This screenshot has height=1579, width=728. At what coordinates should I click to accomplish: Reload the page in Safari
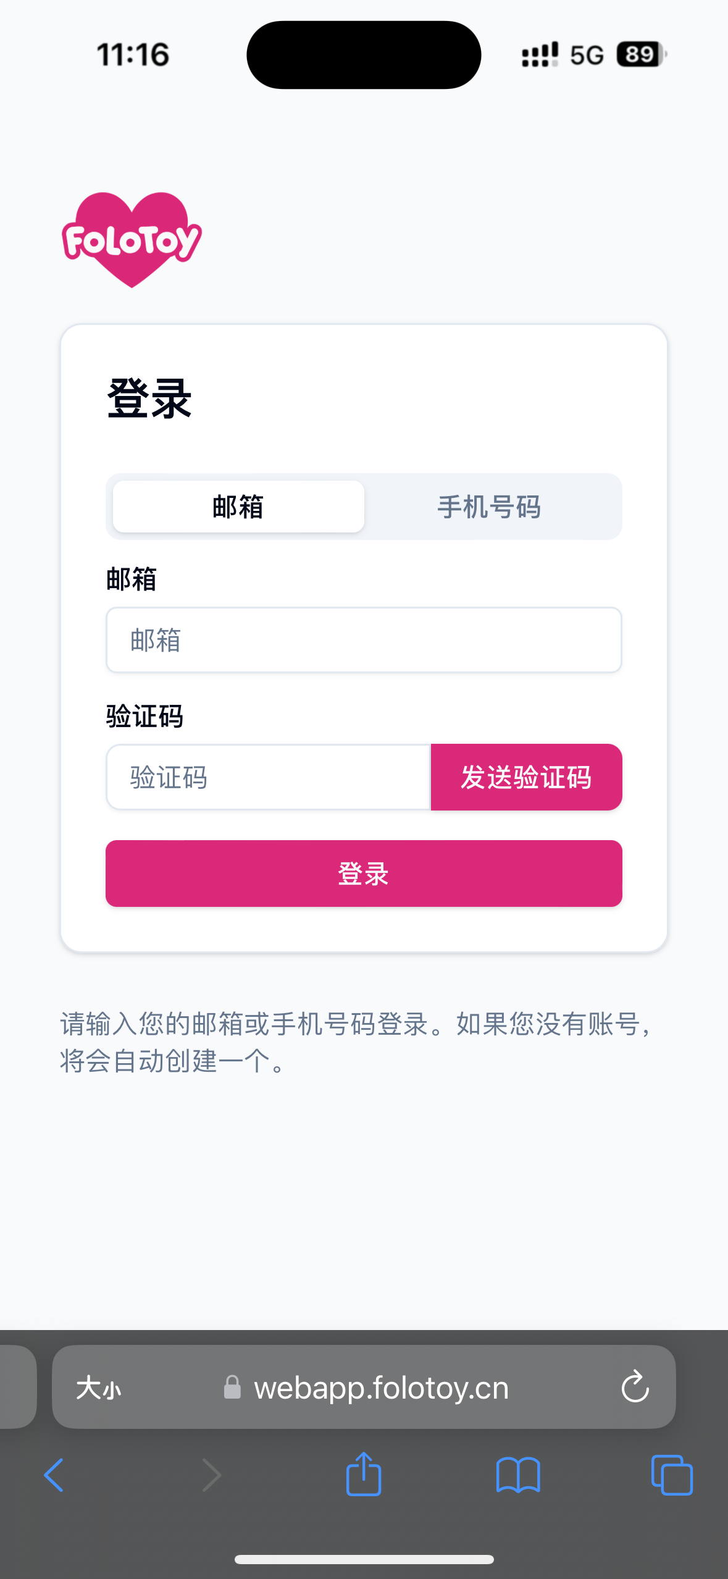pyautogui.click(x=635, y=1387)
